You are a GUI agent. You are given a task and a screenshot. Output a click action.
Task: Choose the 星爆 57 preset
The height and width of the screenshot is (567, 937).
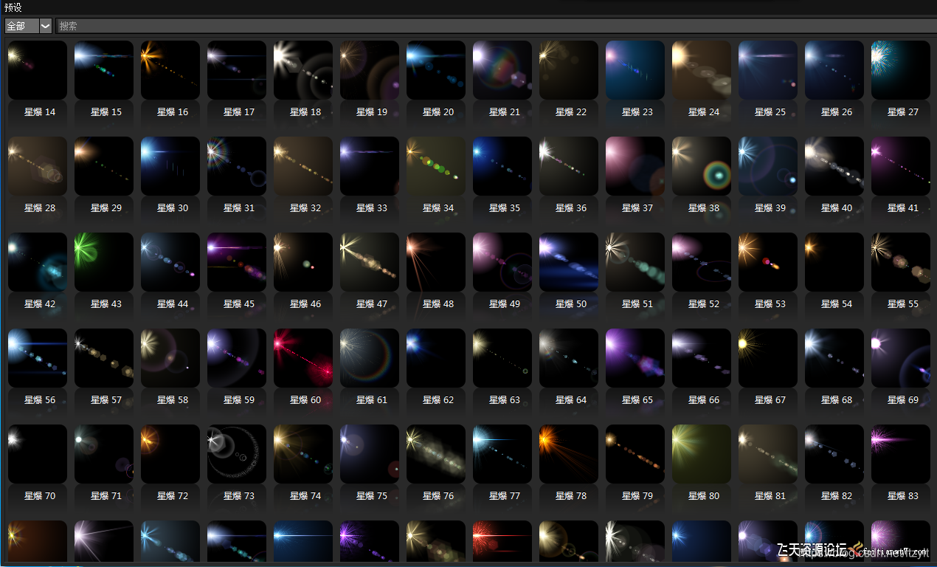click(x=104, y=358)
